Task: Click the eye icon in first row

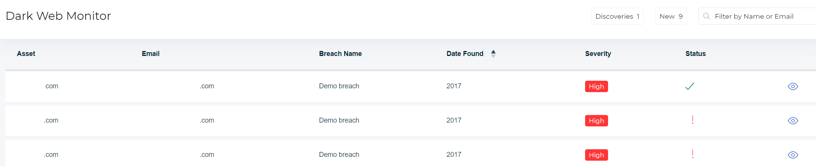Action: (793, 86)
